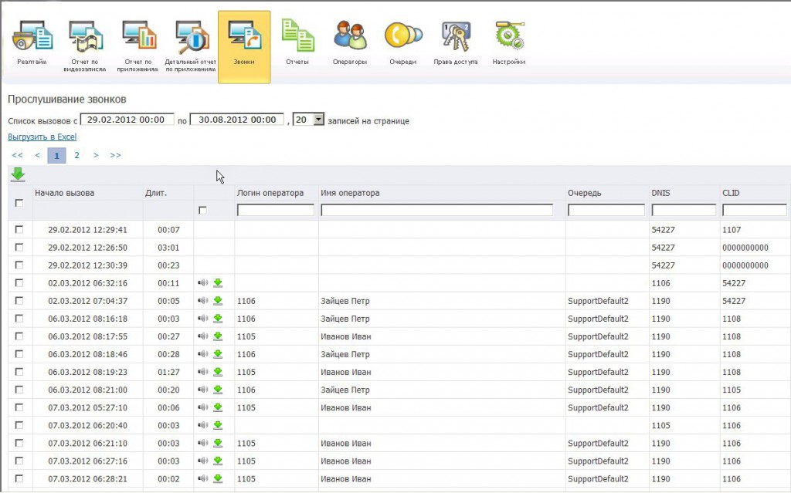
Task: Check the row for the 07.03.2012 05:27:10 call
Action: pos(19,407)
